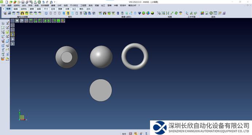Toggle the highlighted yellow filter icon in 属性/过滤器 group
The height and width of the screenshot is (135, 252).
pos(22,13)
